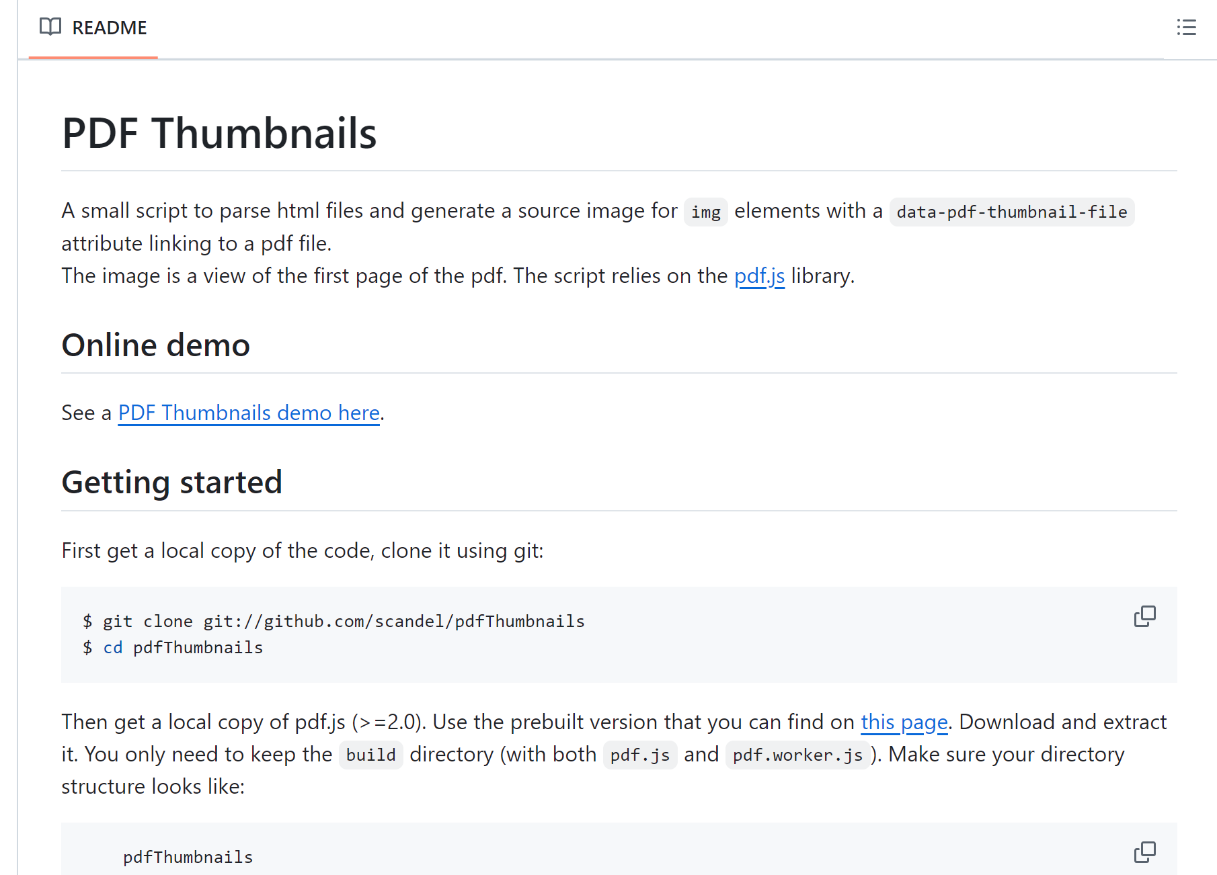Screen dimensions: 1217x875
Task: Open the table of contents outline icon
Action: [x=1187, y=28]
